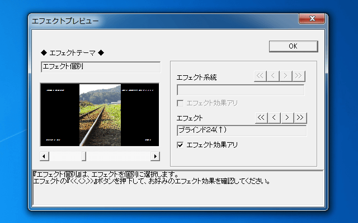Click the preview scrollbar thumb
This screenshot has width=358, height=223.
(84, 156)
